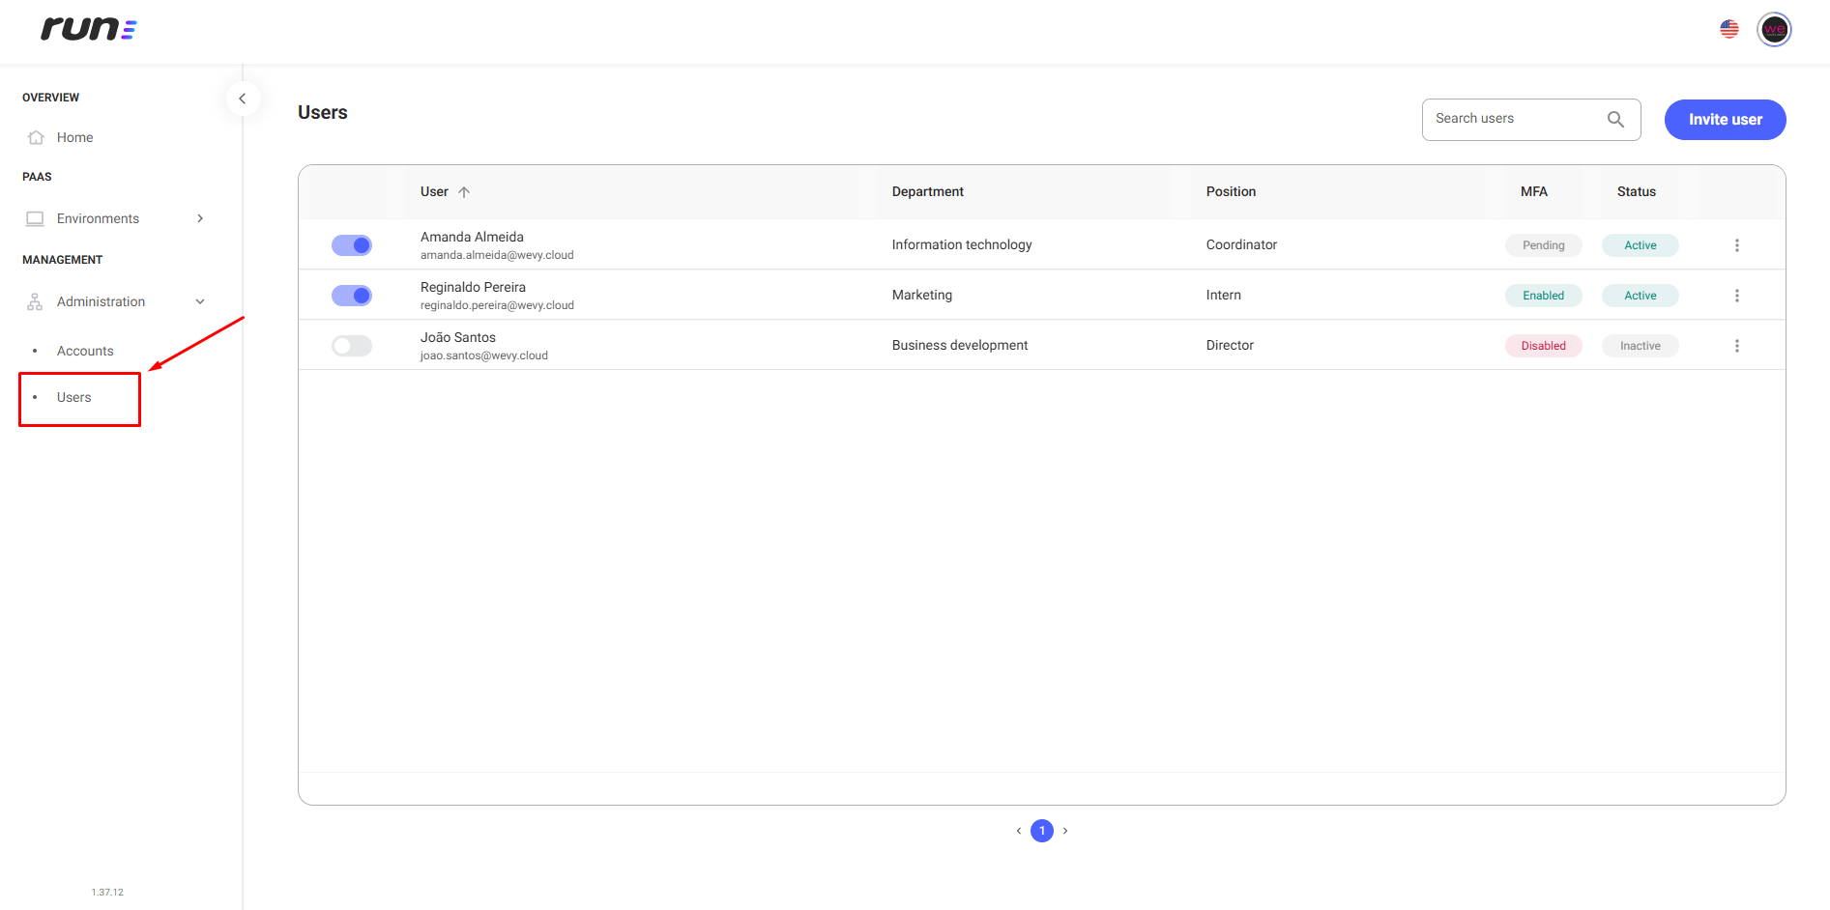
Task: Click Amanda Almeida's Pending MFA badge
Action: pos(1543,245)
